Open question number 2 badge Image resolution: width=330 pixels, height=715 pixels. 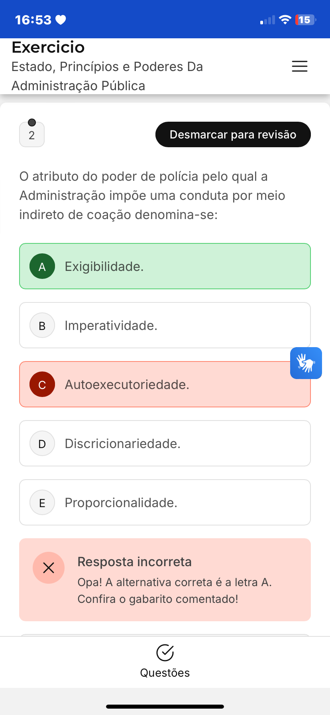(32, 135)
